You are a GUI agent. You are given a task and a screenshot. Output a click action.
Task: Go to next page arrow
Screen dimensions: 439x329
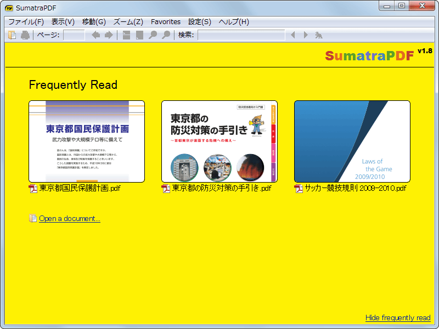(109, 35)
